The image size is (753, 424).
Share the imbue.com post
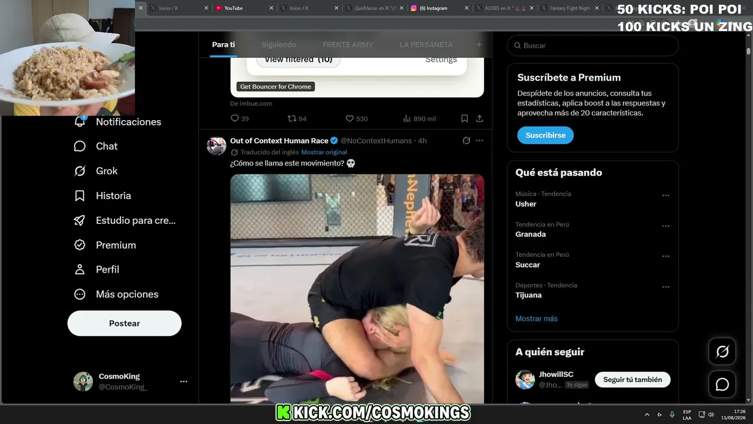(479, 118)
